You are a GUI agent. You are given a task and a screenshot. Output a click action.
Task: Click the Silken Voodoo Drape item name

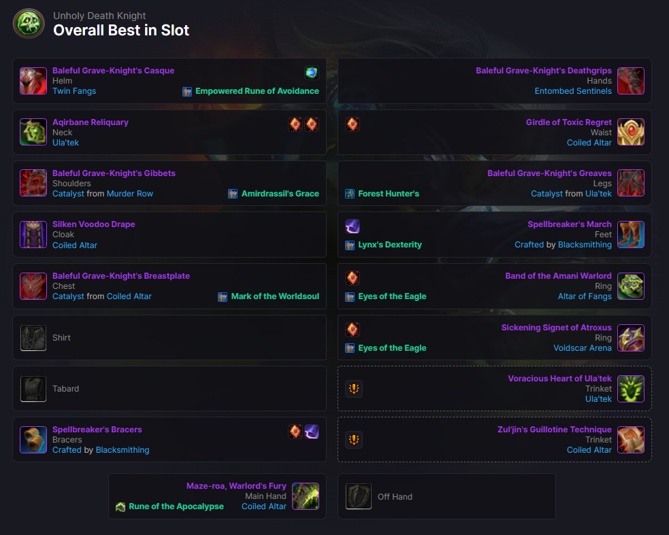(94, 224)
